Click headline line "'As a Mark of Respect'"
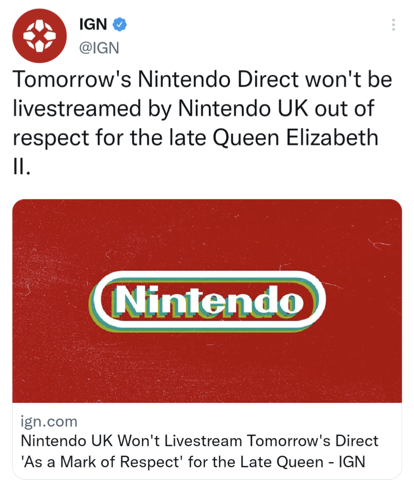414x480 pixels. 103,462
